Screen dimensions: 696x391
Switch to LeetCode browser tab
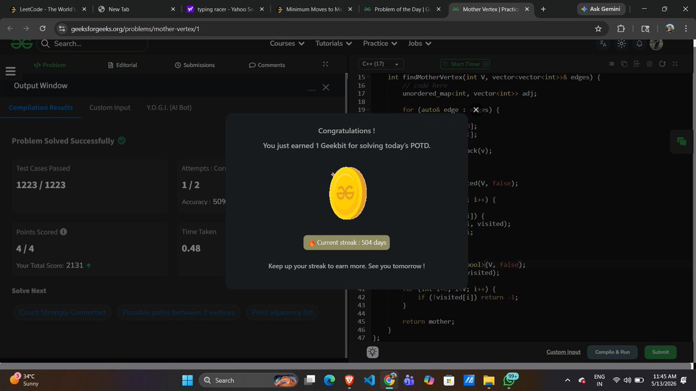tap(47, 9)
